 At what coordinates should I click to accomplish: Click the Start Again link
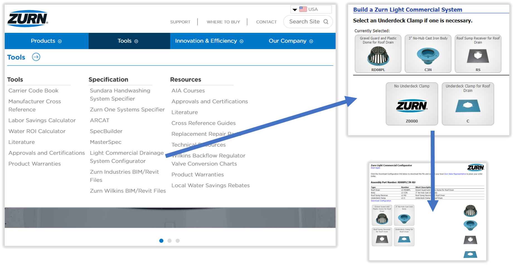point(375,168)
